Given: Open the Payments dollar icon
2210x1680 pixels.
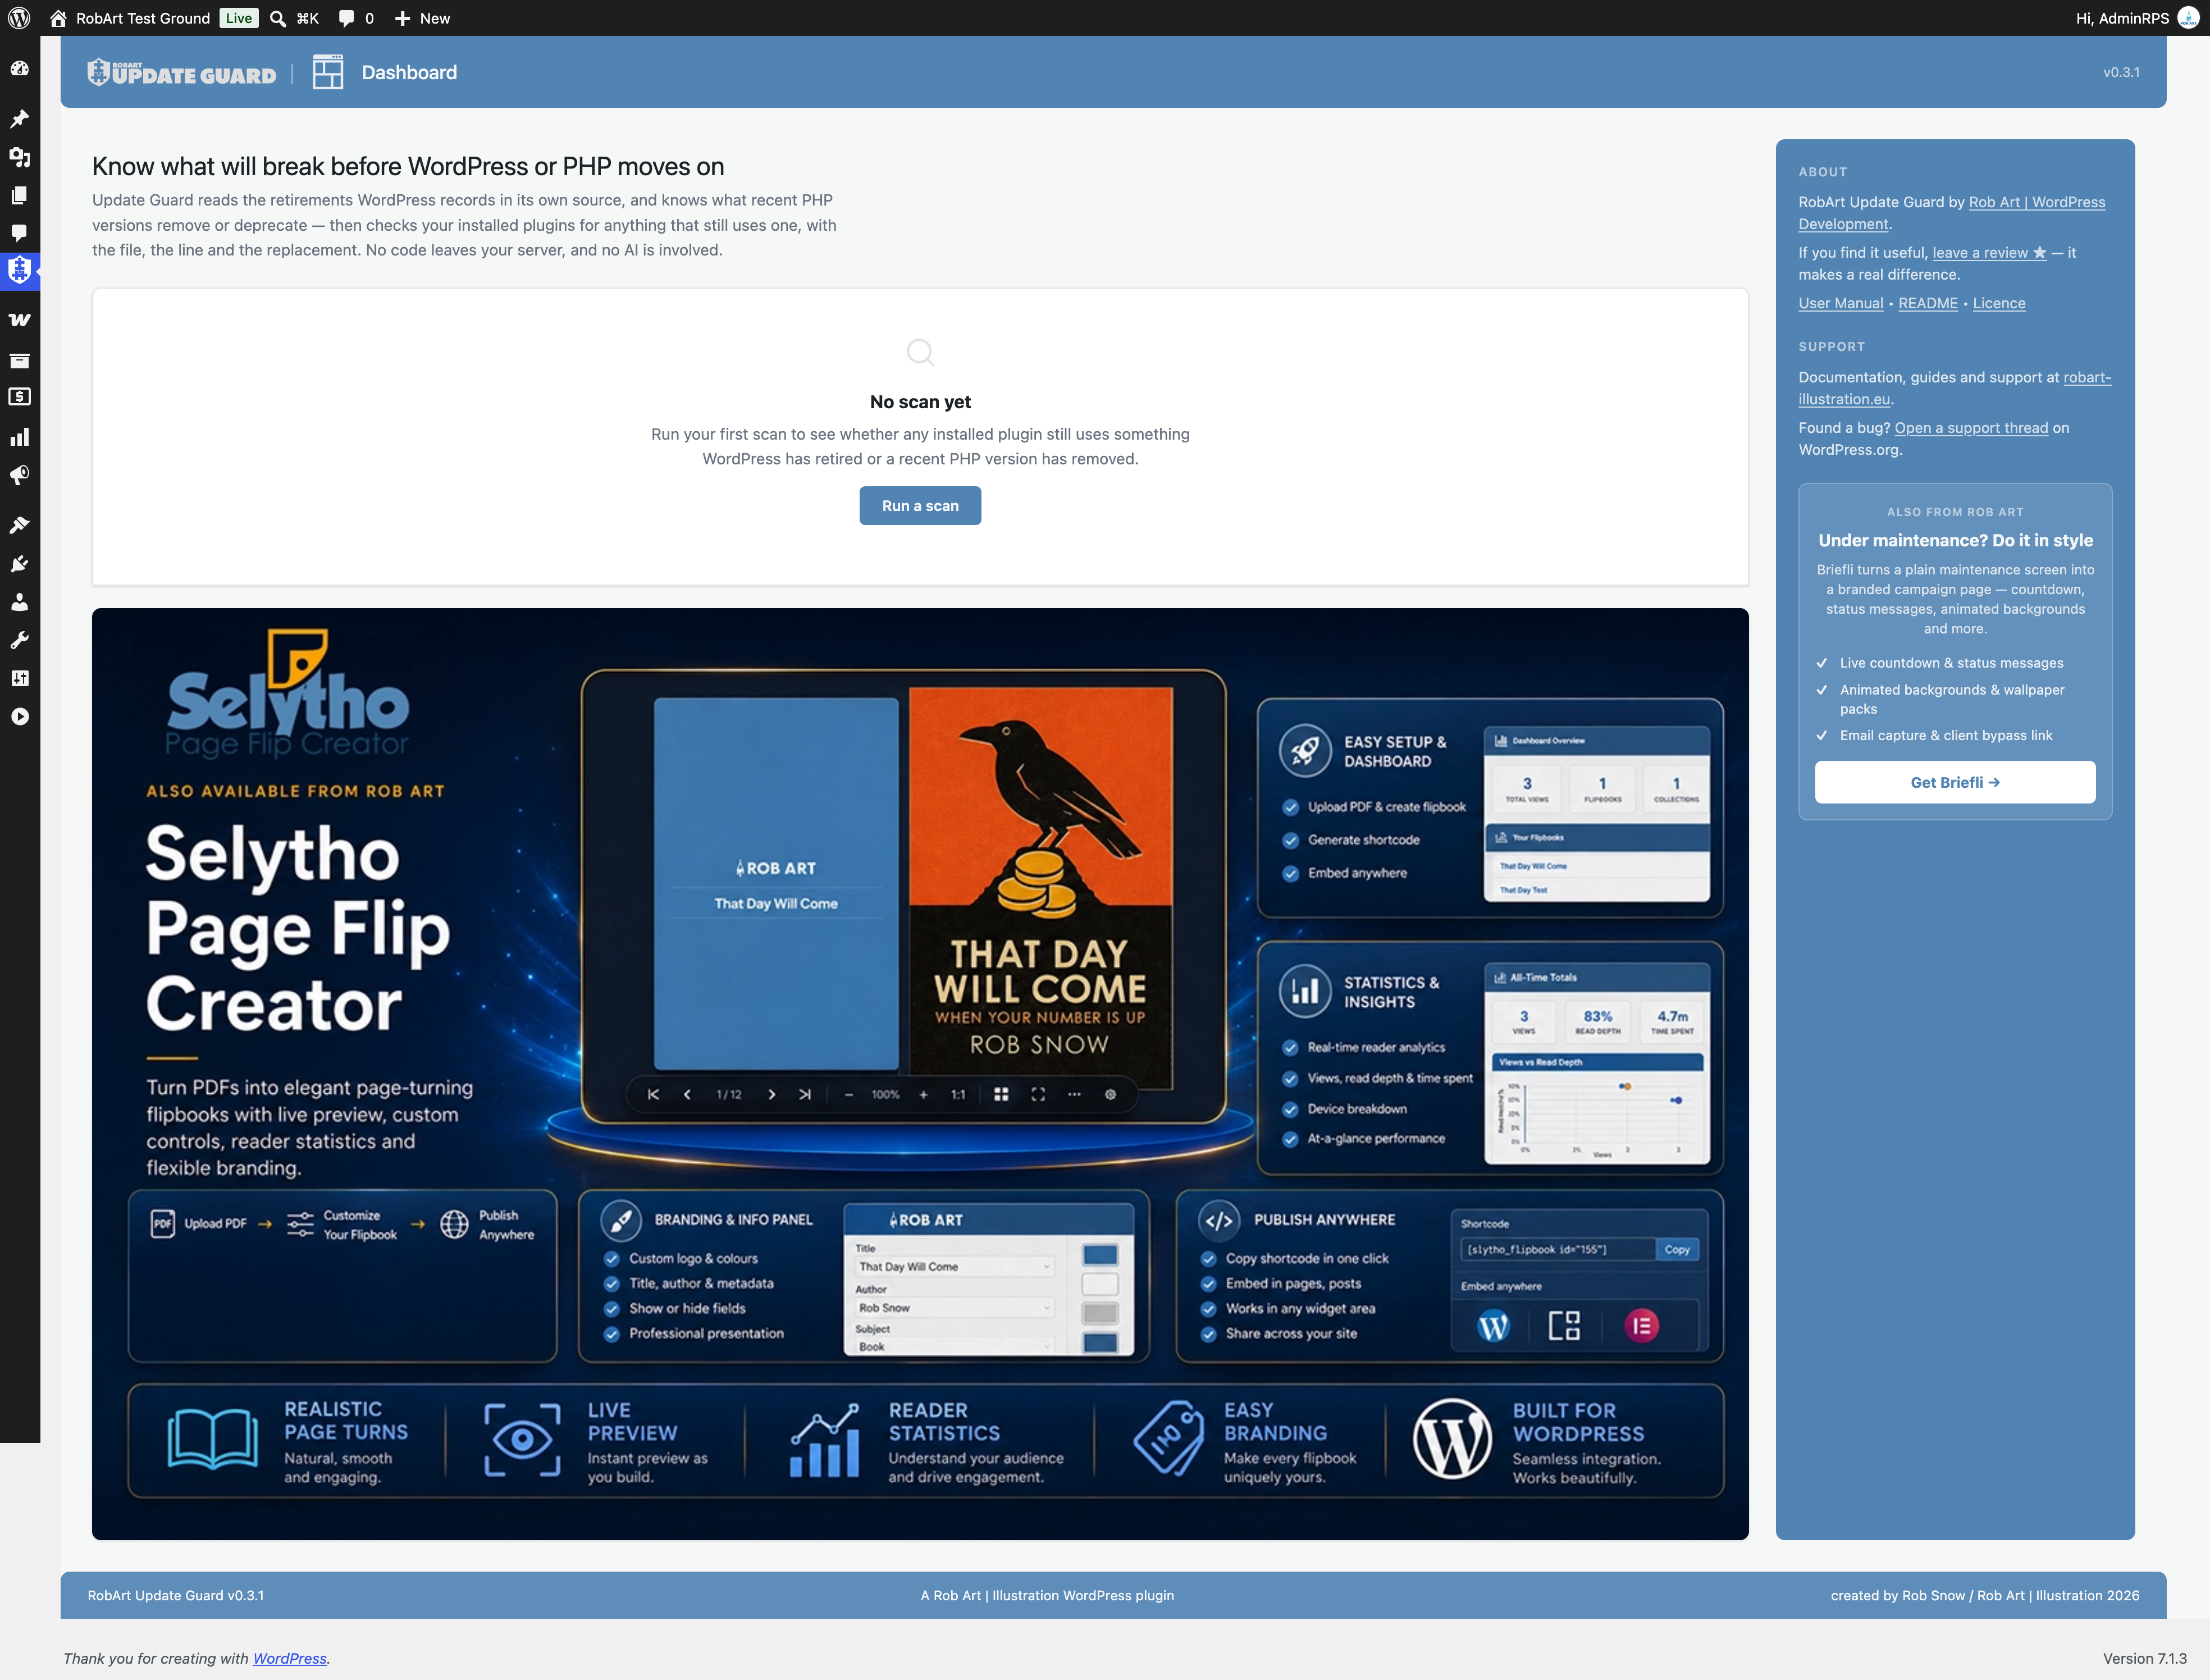Looking at the screenshot, I should (19, 397).
